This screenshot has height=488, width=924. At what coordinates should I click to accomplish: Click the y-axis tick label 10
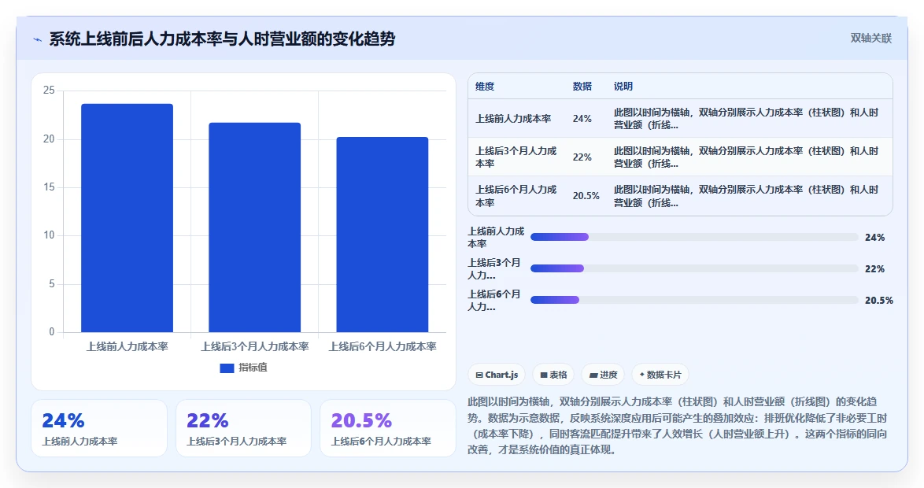49,235
